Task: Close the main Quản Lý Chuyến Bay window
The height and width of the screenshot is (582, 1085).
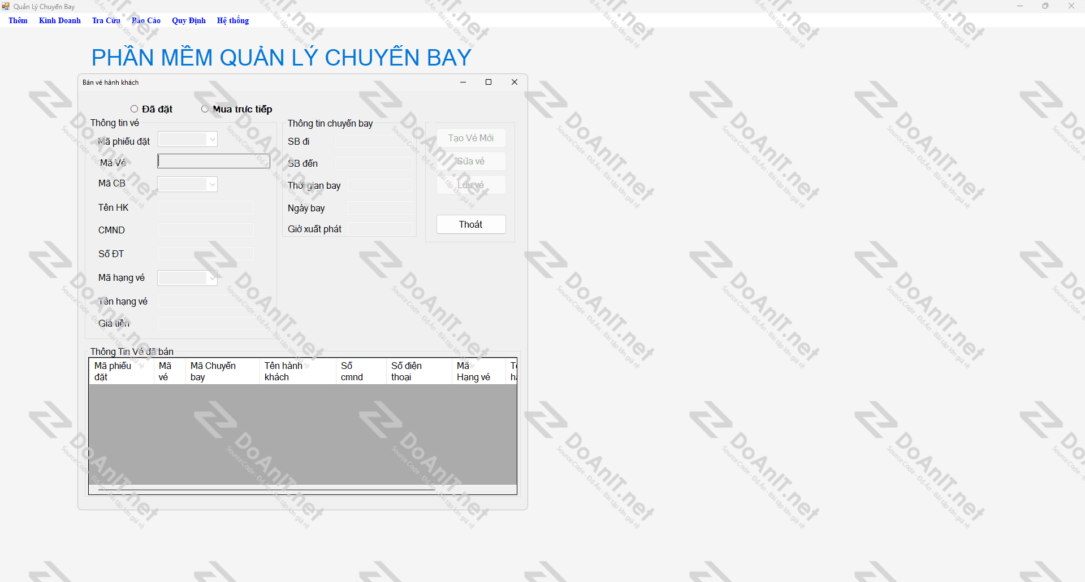Action: (1071, 6)
